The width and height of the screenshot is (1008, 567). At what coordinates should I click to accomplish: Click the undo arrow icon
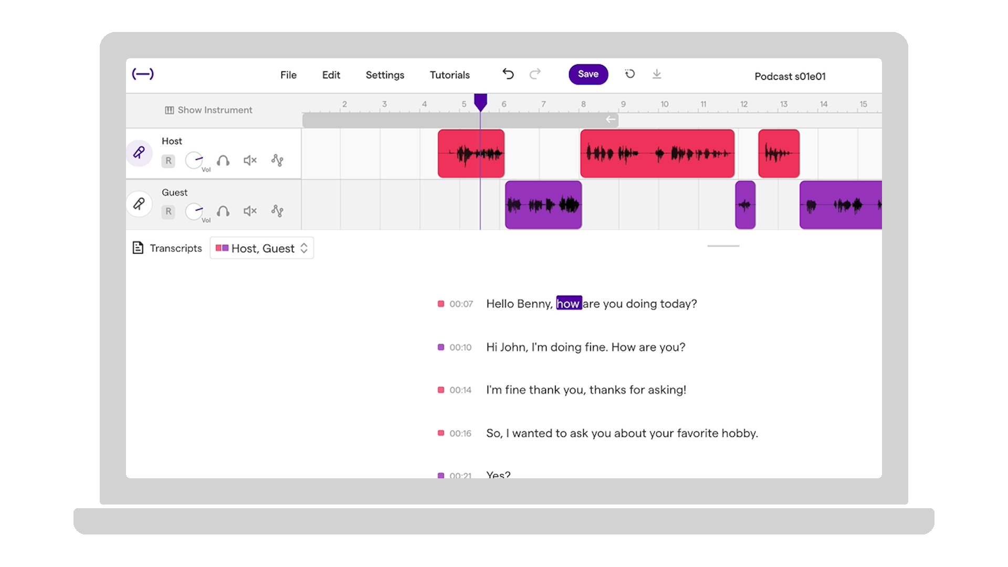(508, 74)
